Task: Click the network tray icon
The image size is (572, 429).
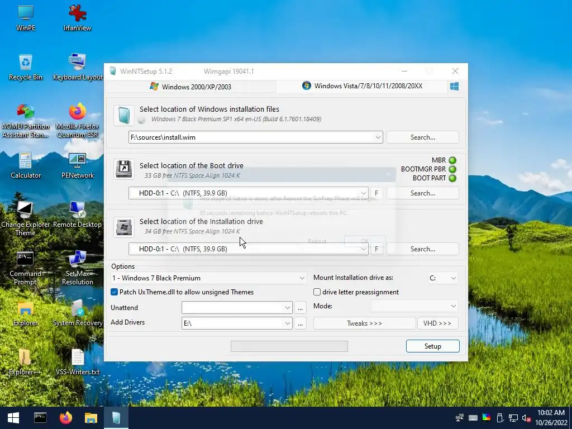Action: point(513,418)
